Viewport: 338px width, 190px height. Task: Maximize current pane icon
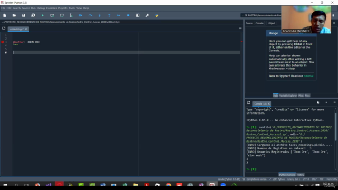(138, 15)
